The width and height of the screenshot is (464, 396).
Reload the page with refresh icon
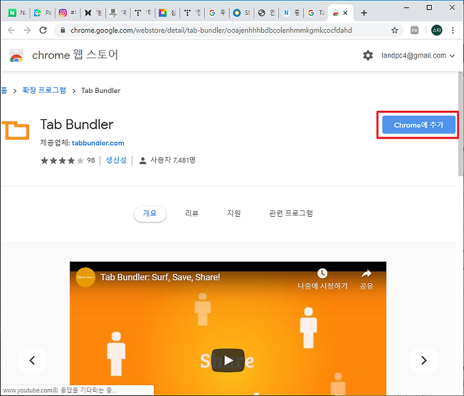(43, 30)
